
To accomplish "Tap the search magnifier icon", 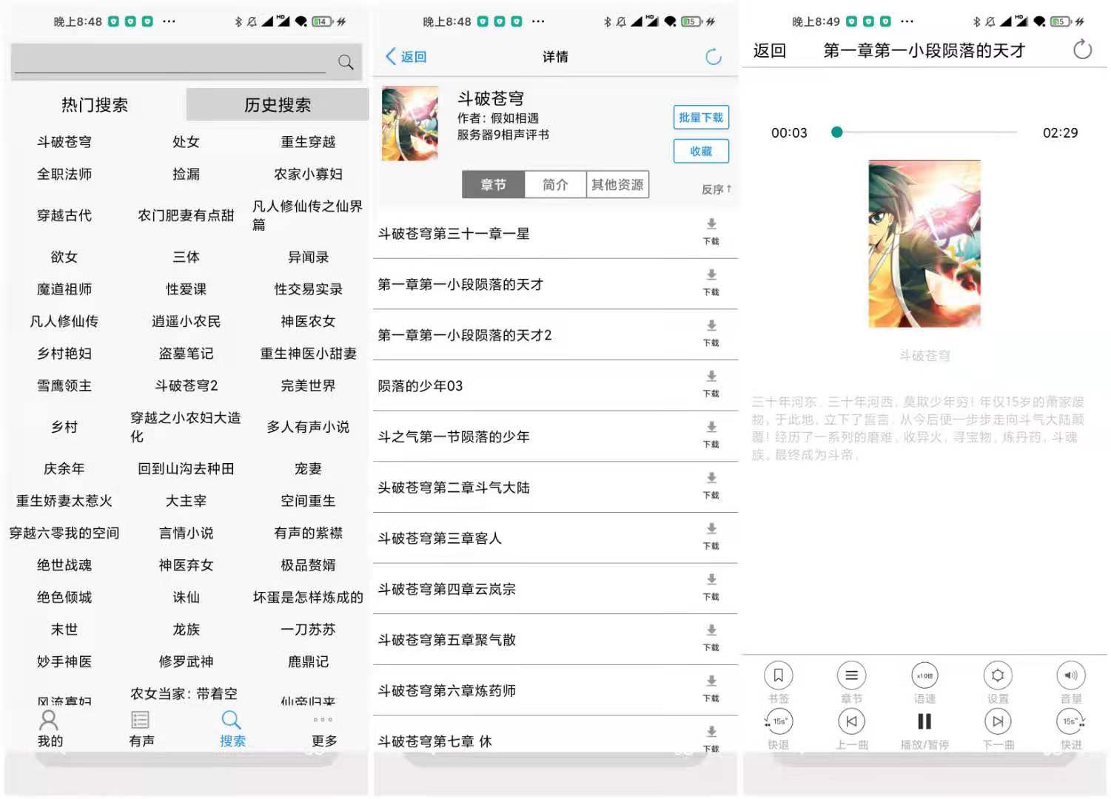I will (x=345, y=62).
